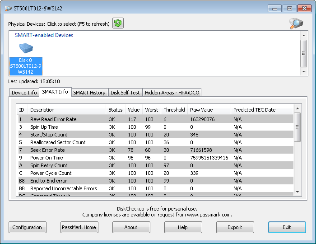Viewport: 316px width, 244px height.
Task: Select the Spin Retry Count row
Action: point(156,165)
